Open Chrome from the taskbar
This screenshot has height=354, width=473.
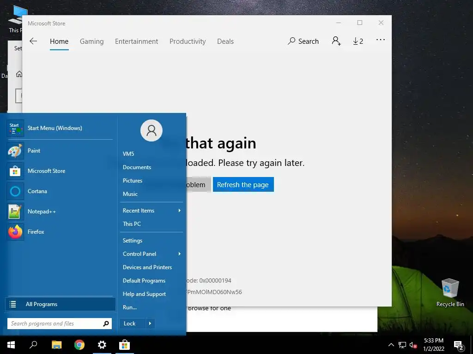(x=79, y=345)
